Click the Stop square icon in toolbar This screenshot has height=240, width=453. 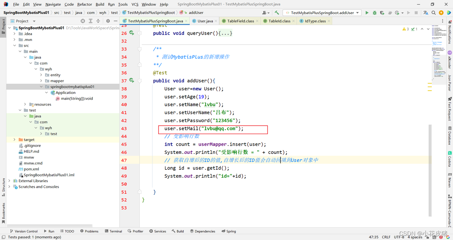coord(416,13)
